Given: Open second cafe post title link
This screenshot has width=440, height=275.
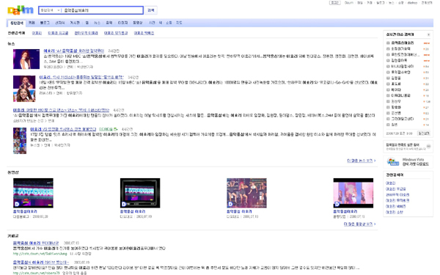Looking at the screenshot, I should click(x=41, y=263).
